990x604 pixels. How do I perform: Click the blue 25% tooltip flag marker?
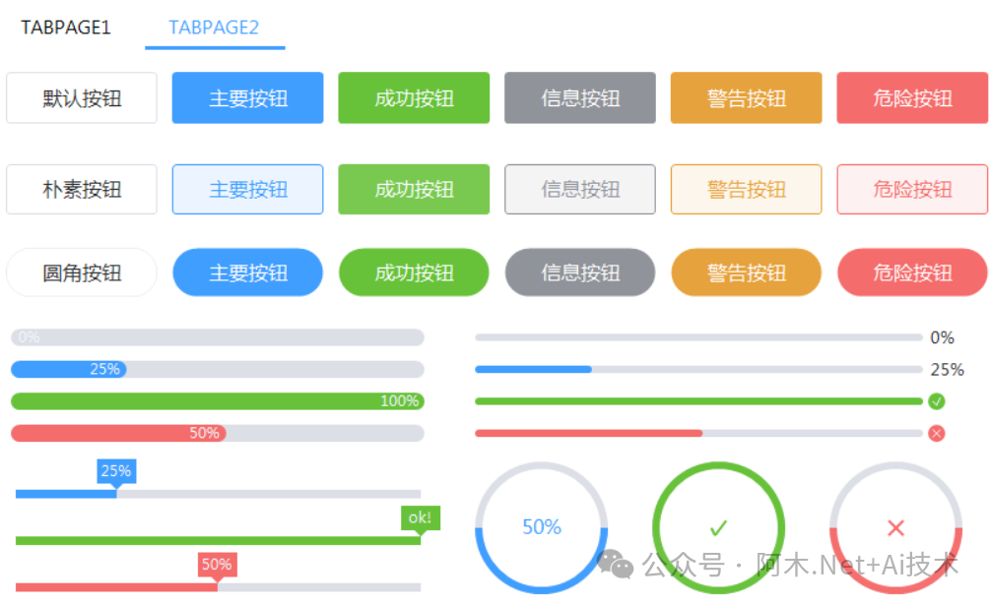[116, 471]
